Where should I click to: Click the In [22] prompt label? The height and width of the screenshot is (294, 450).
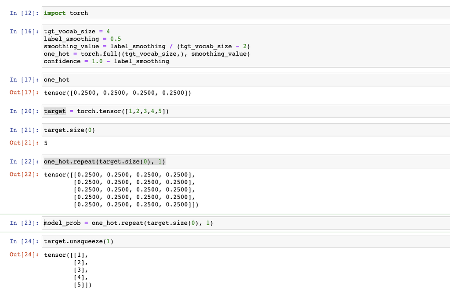pyautogui.click(x=24, y=161)
